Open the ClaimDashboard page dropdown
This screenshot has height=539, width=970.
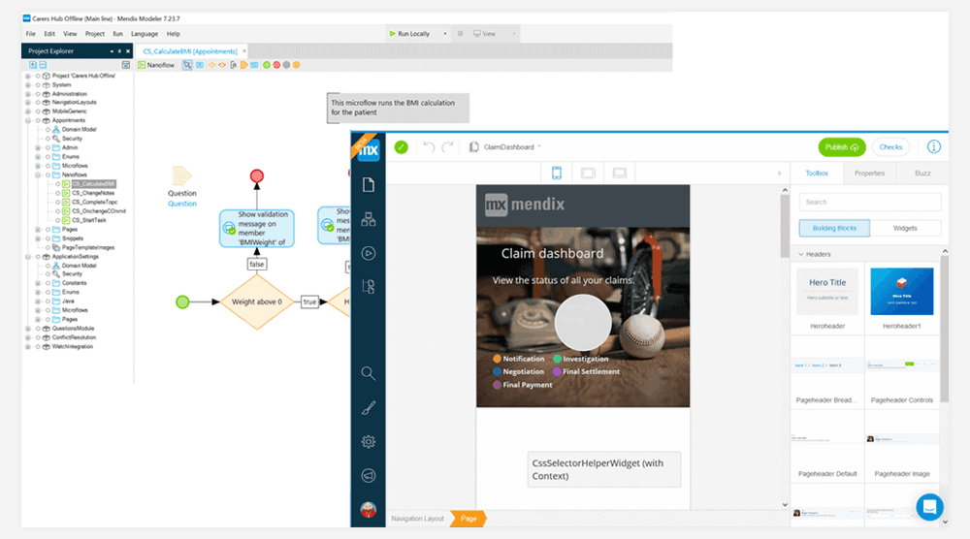tap(539, 147)
